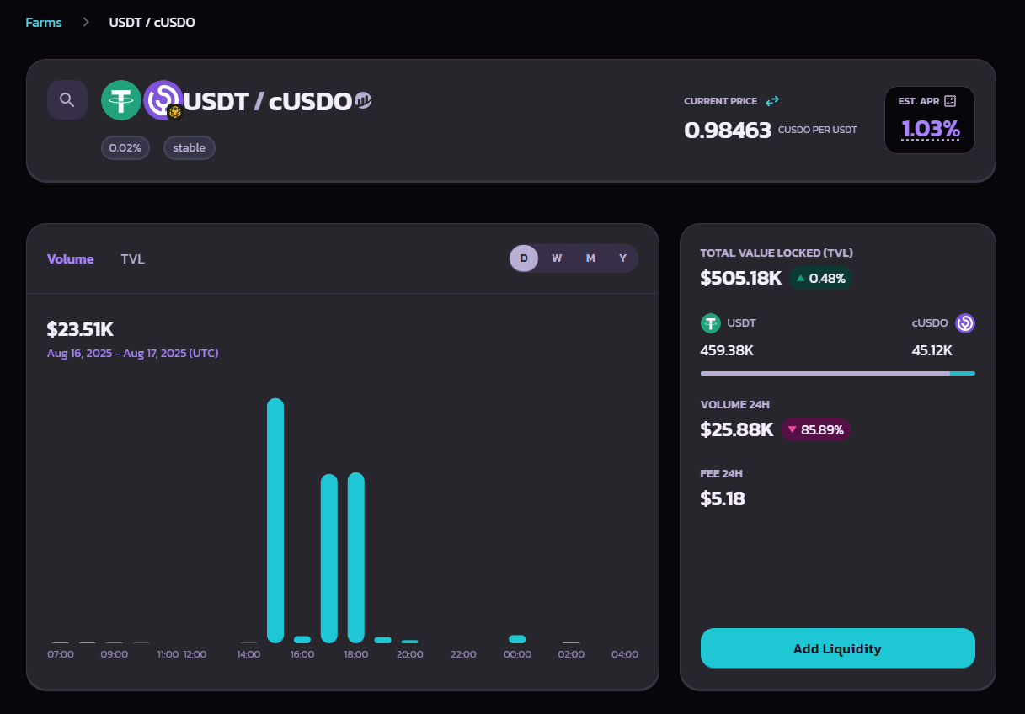
Task: Open the search magnifier button
Action: pyautogui.click(x=67, y=100)
